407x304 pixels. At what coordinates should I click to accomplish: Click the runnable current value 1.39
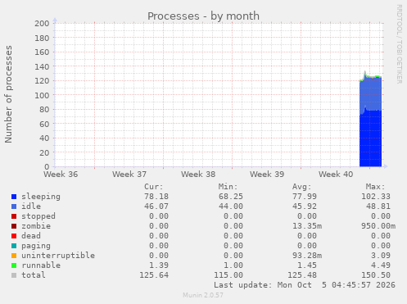(159, 265)
